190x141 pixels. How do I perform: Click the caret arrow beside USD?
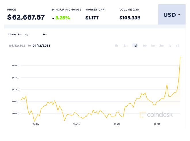(179, 15)
